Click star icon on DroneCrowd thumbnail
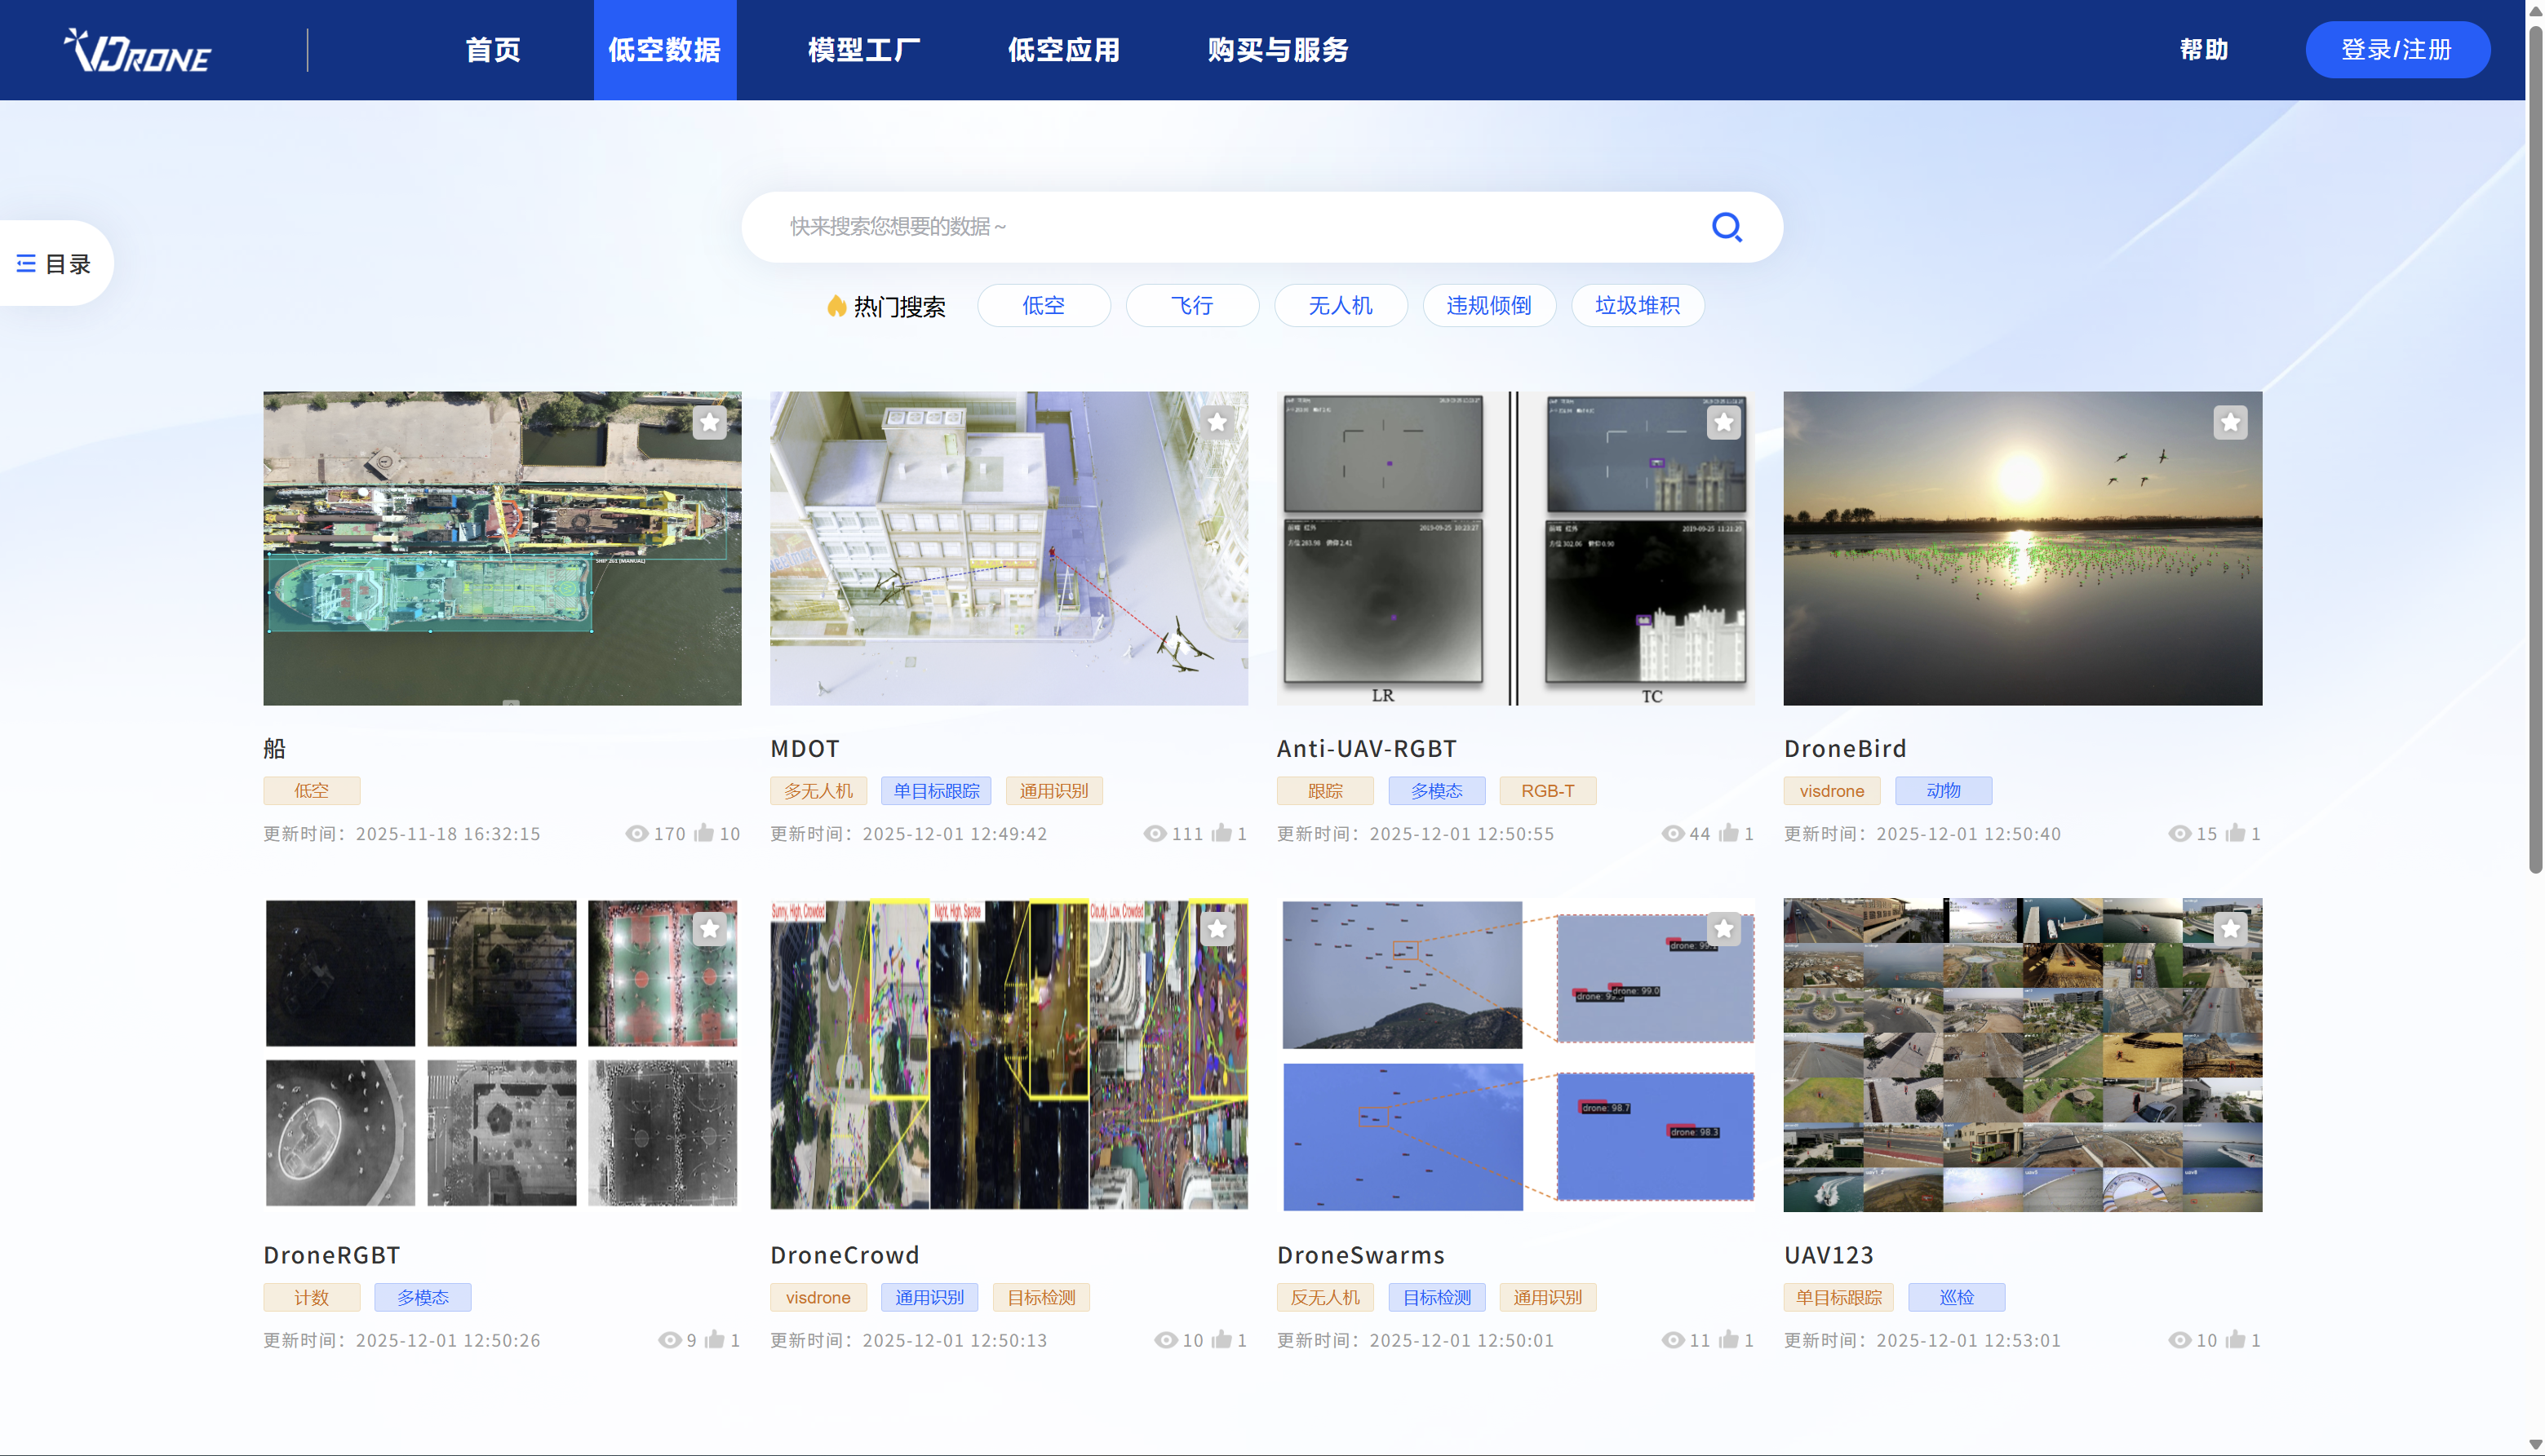 (x=1217, y=929)
